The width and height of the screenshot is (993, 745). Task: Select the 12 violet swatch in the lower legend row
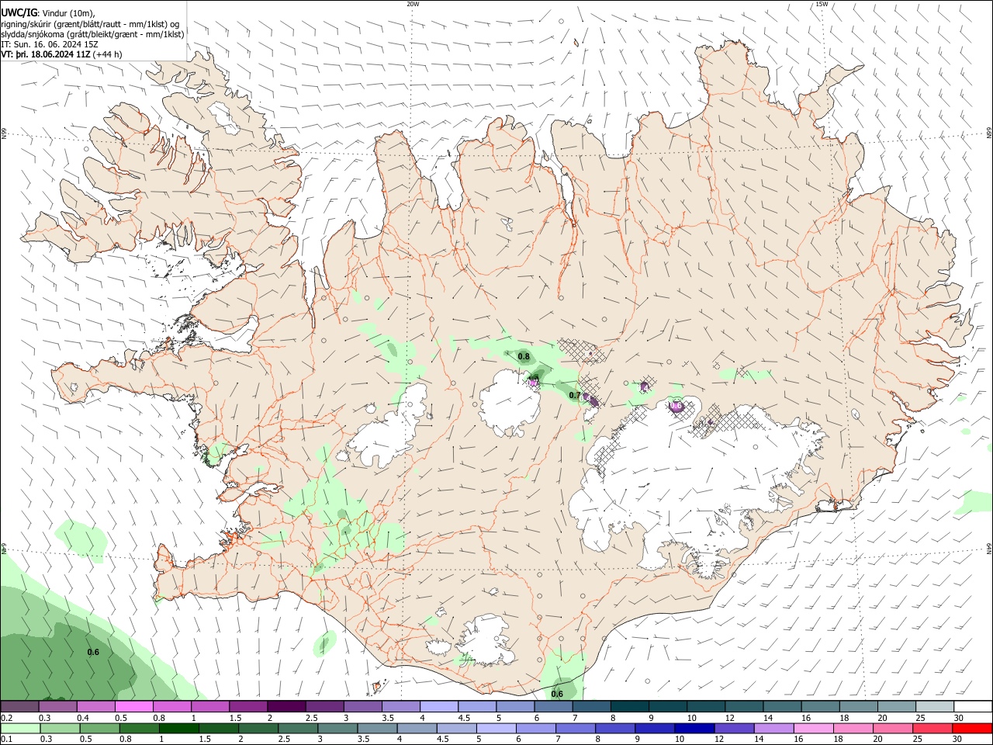point(733,728)
